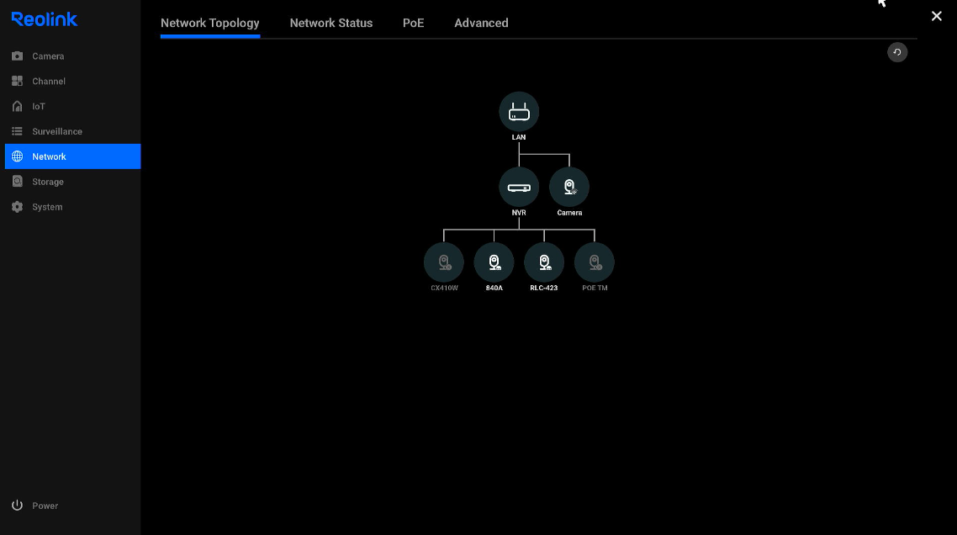Click the Channel grid icon in sidebar
The image size is (957, 535).
click(x=17, y=82)
